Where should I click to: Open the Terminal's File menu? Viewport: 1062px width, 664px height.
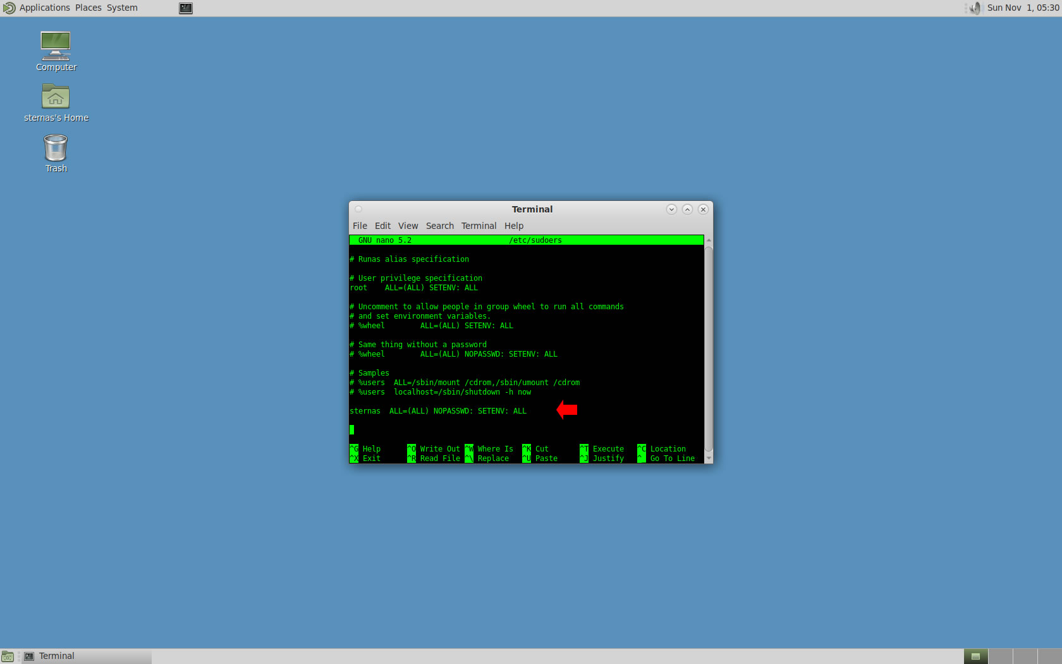(x=360, y=226)
